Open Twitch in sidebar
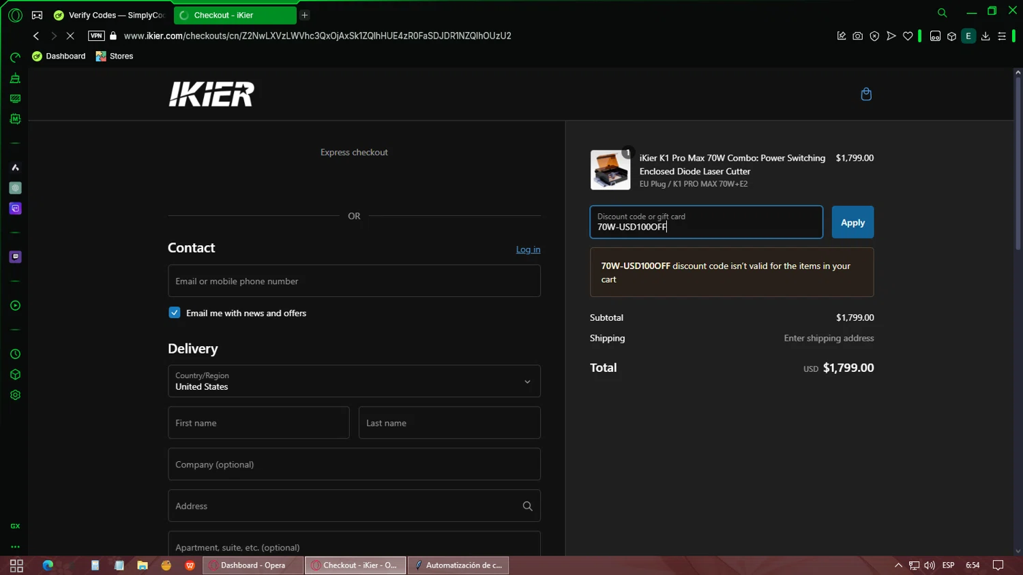Viewport: 1023px width, 575px height. pyautogui.click(x=15, y=257)
